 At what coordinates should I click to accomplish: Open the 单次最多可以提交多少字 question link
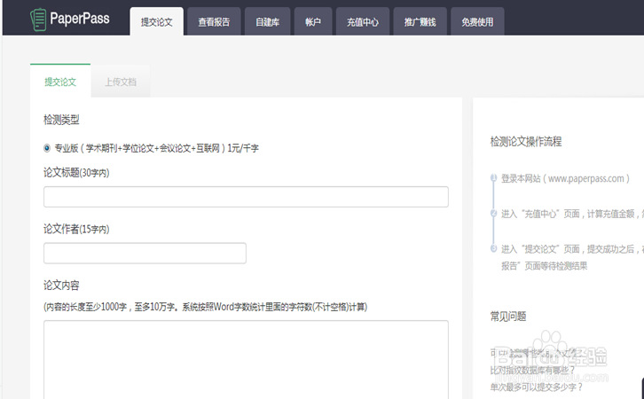click(x=537, y=387)
